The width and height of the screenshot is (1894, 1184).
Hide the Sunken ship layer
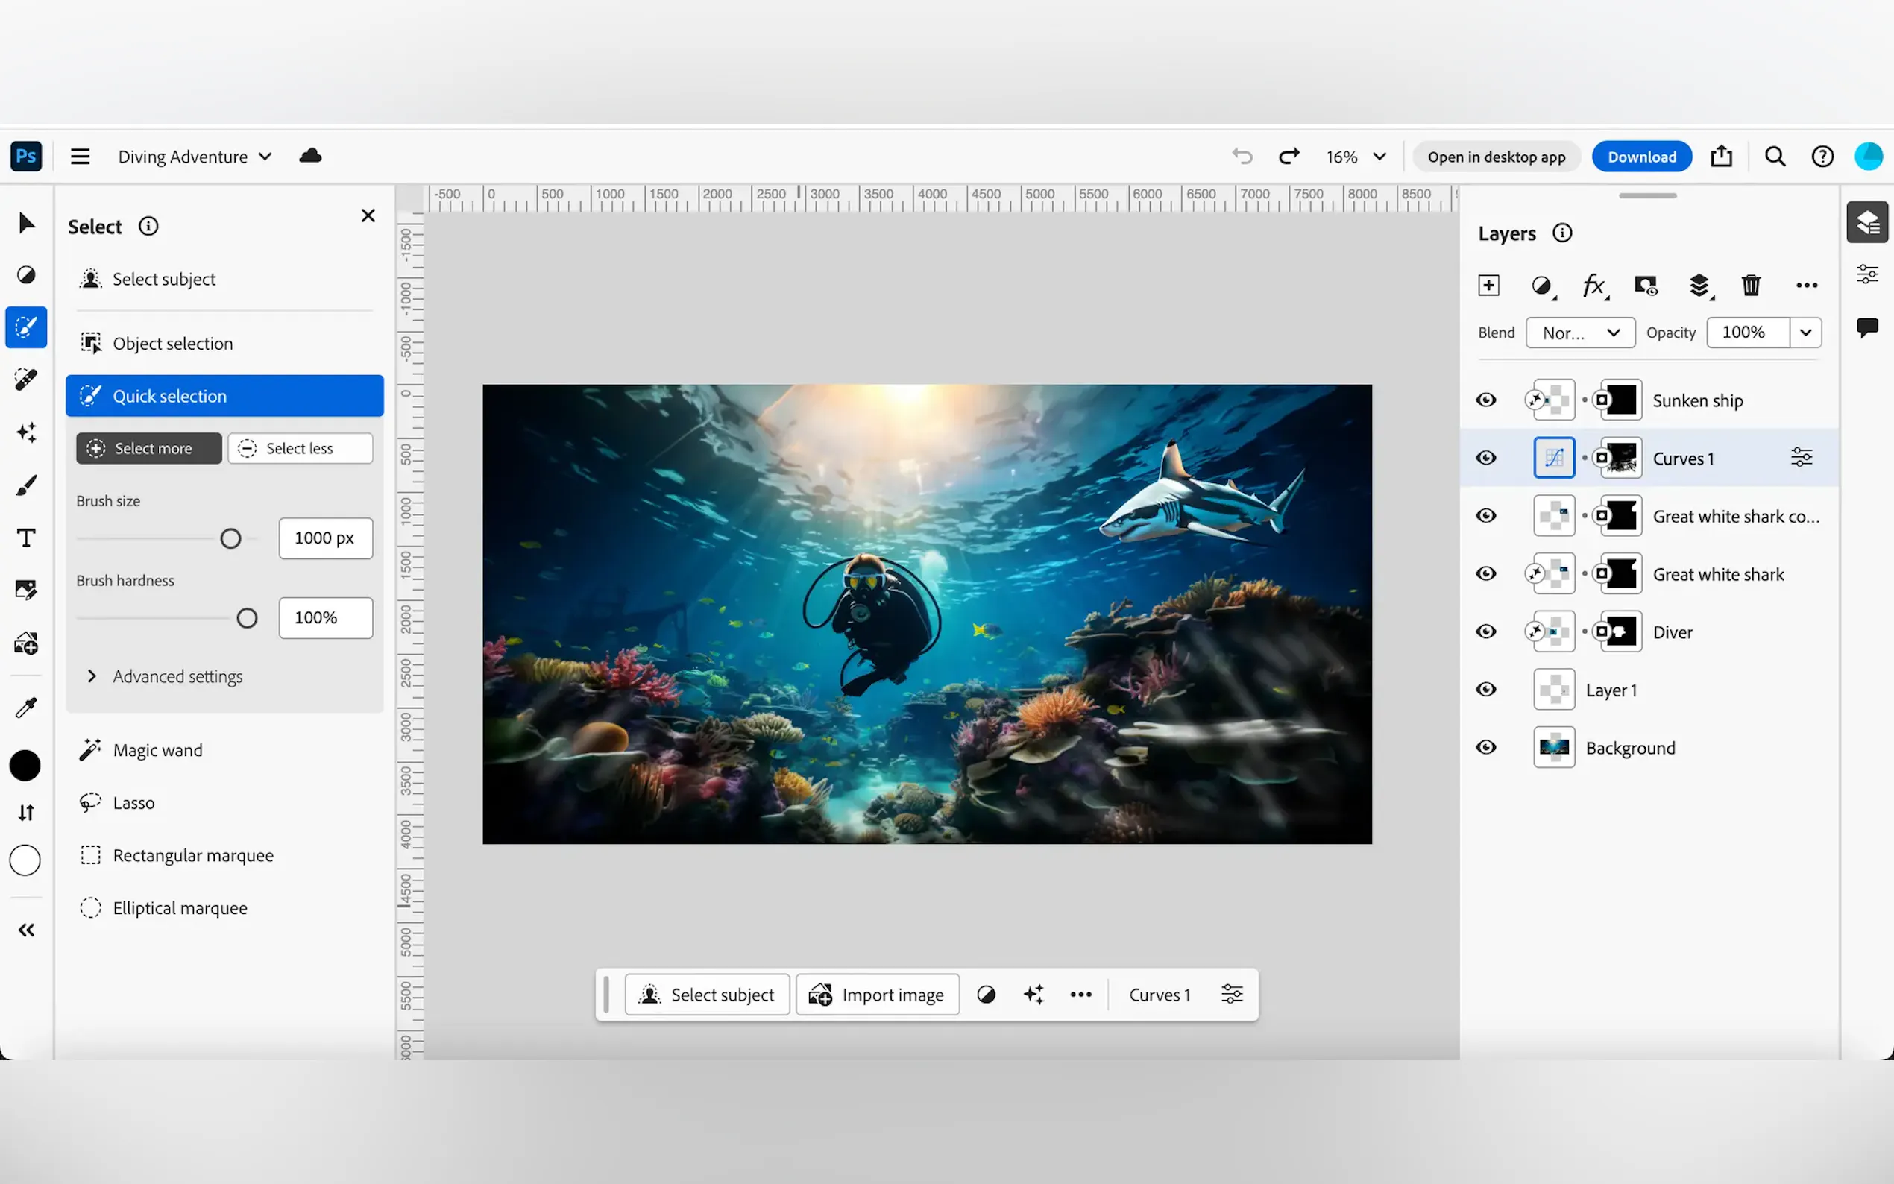(x=1485, y=400)
